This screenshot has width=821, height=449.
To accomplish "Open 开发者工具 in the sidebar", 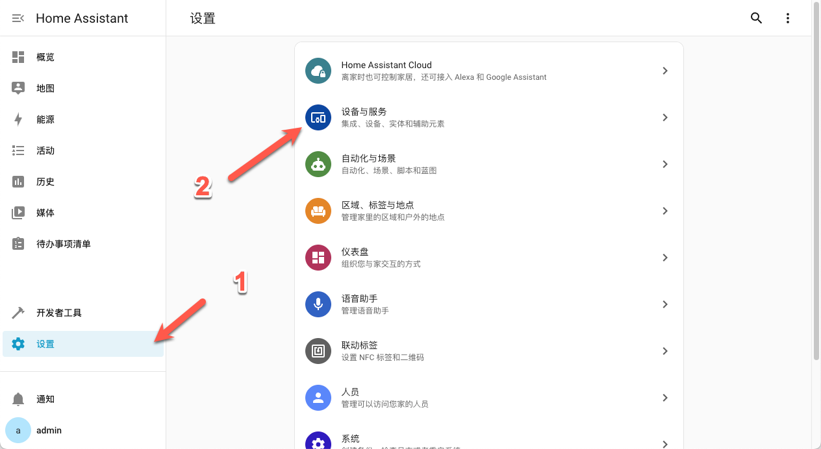I will (18, 312).
